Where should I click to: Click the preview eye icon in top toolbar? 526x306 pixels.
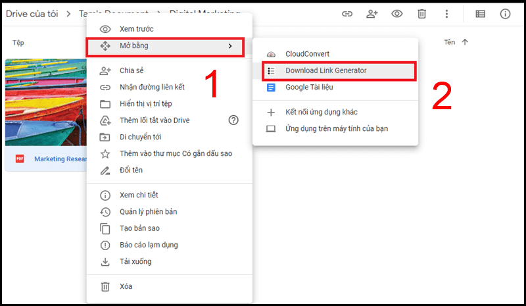(397, 14)
